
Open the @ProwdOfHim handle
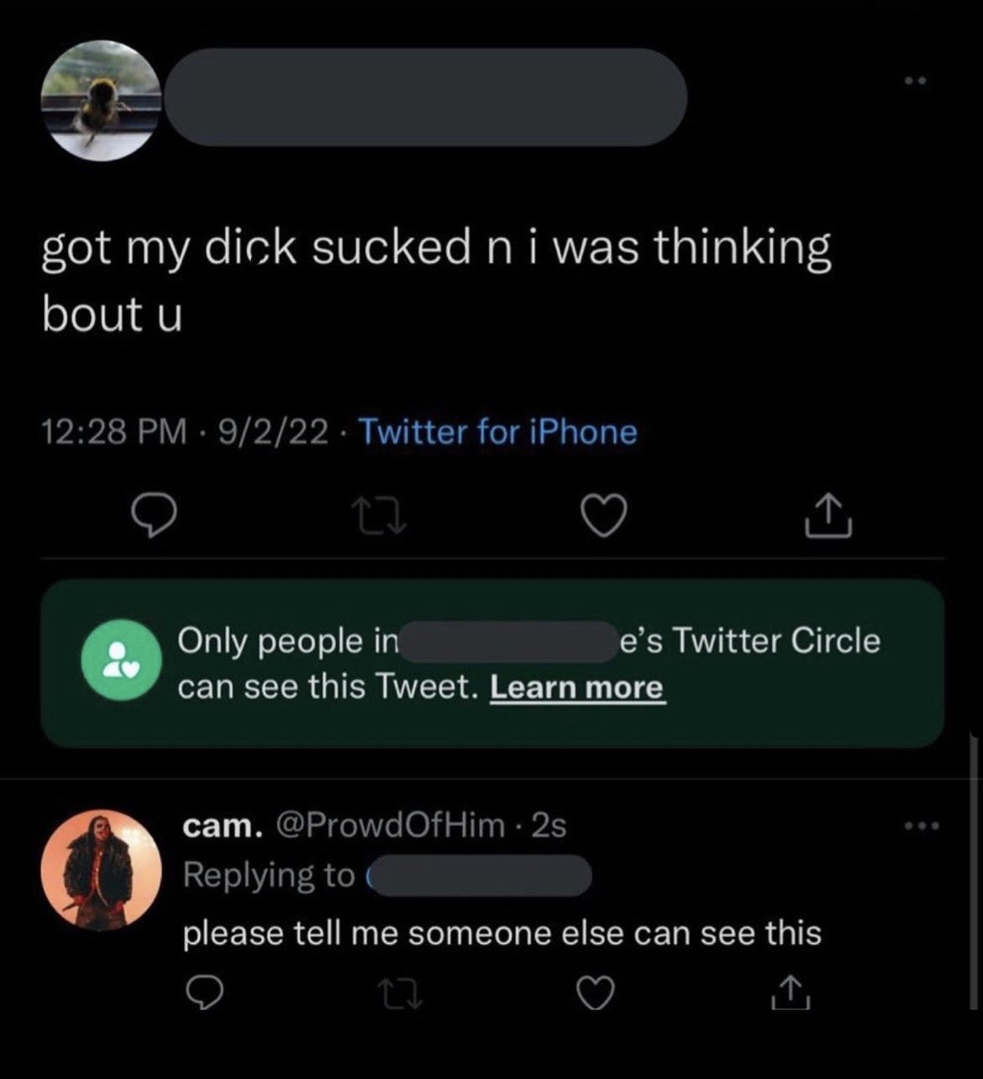coord(390,826)
